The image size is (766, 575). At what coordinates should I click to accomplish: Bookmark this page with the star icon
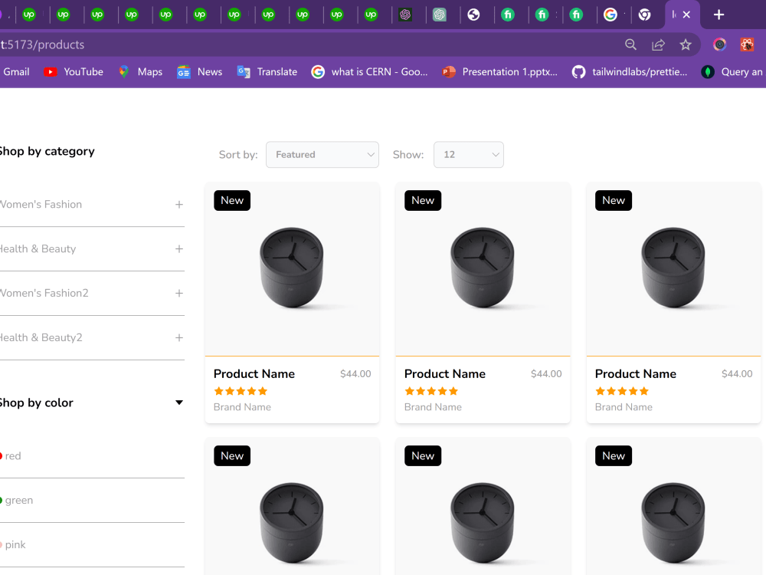(686, 44)
